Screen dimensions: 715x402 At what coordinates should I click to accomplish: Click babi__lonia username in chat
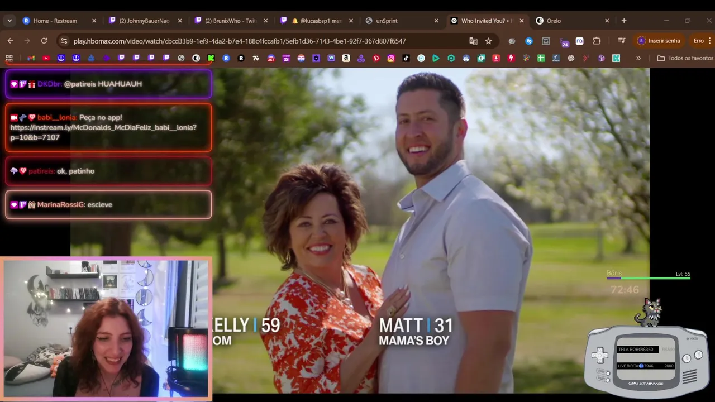click(x=57, y=117)
